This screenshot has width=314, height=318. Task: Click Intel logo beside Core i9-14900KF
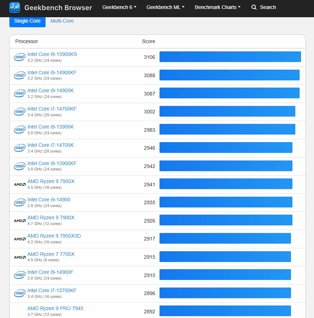tap(20, 75)
